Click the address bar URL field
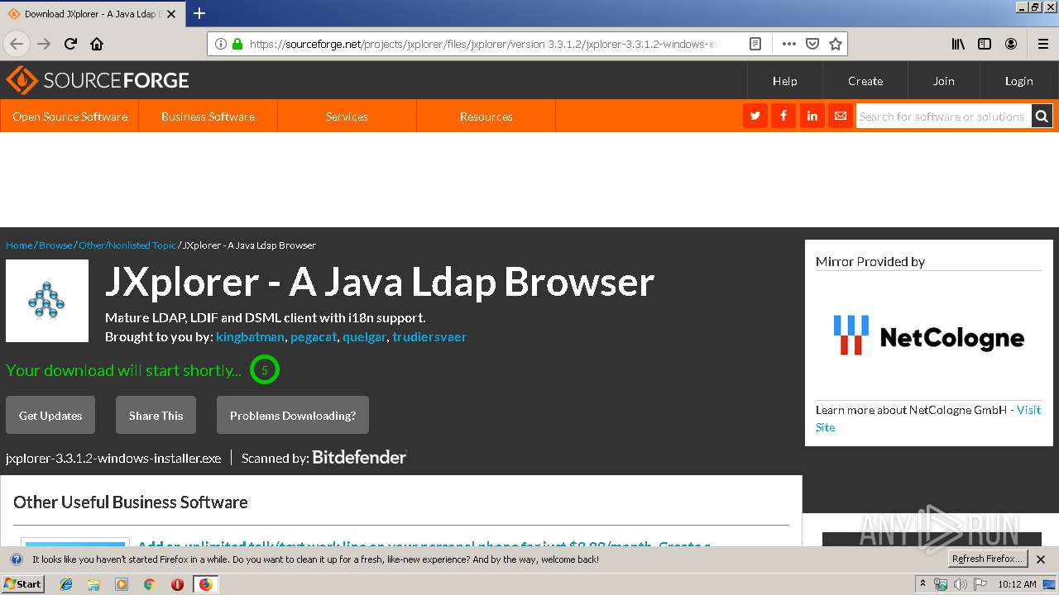 484,44
